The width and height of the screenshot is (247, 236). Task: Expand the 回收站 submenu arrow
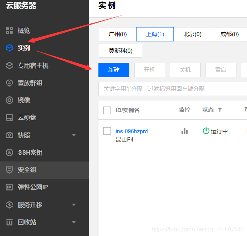pyautogui.click(x=74, y=222)
